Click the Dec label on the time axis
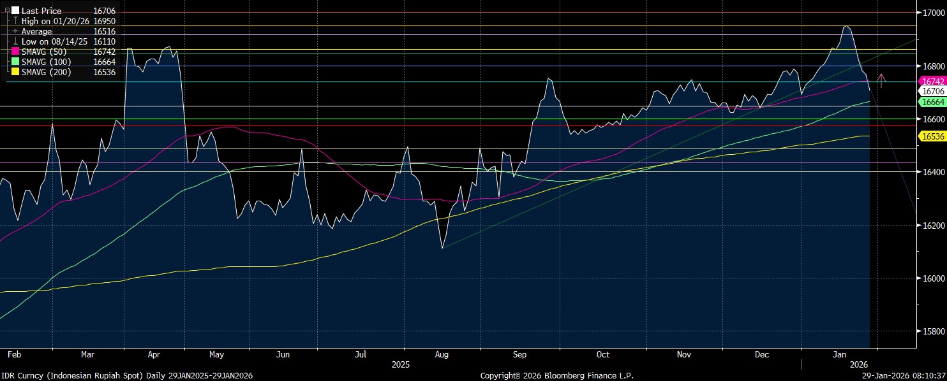Viewport: 947px width, 381px height. 763,354
